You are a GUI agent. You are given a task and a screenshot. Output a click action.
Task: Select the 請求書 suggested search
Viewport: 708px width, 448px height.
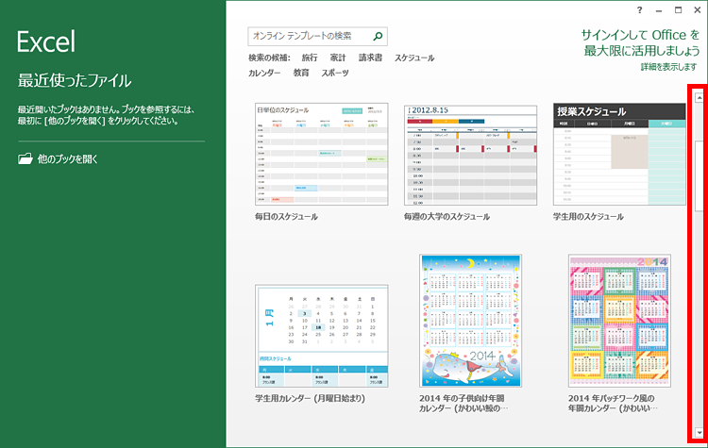click(x=370, y=58)
